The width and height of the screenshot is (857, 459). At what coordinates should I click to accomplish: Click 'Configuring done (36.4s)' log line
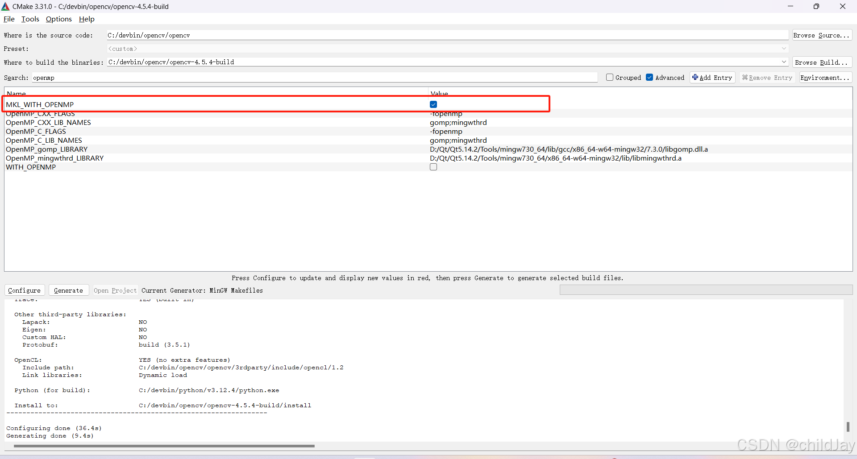pos(54,428)
